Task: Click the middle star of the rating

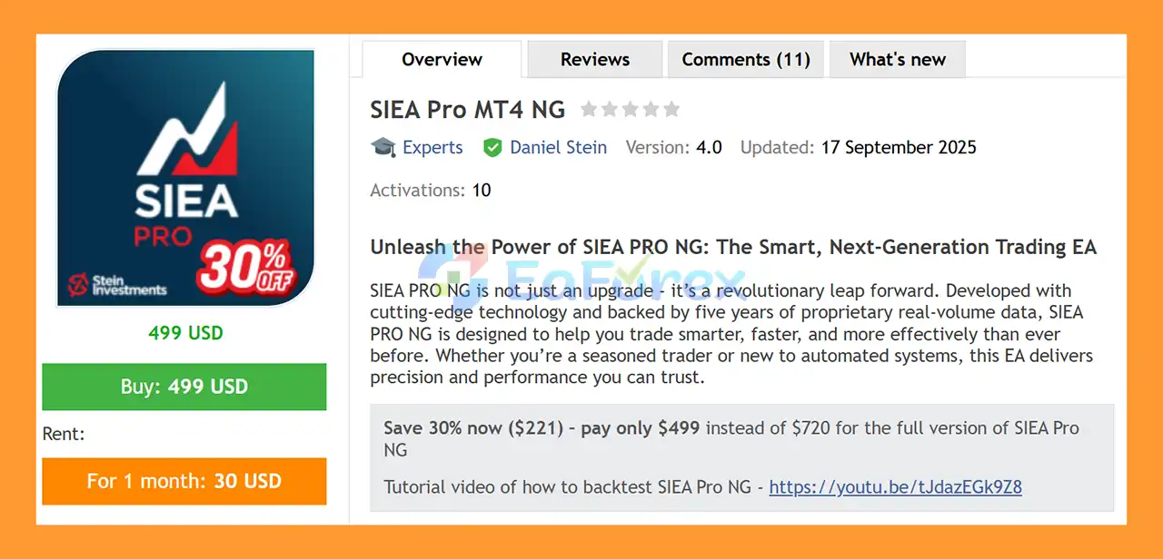Action: (631, 109)
